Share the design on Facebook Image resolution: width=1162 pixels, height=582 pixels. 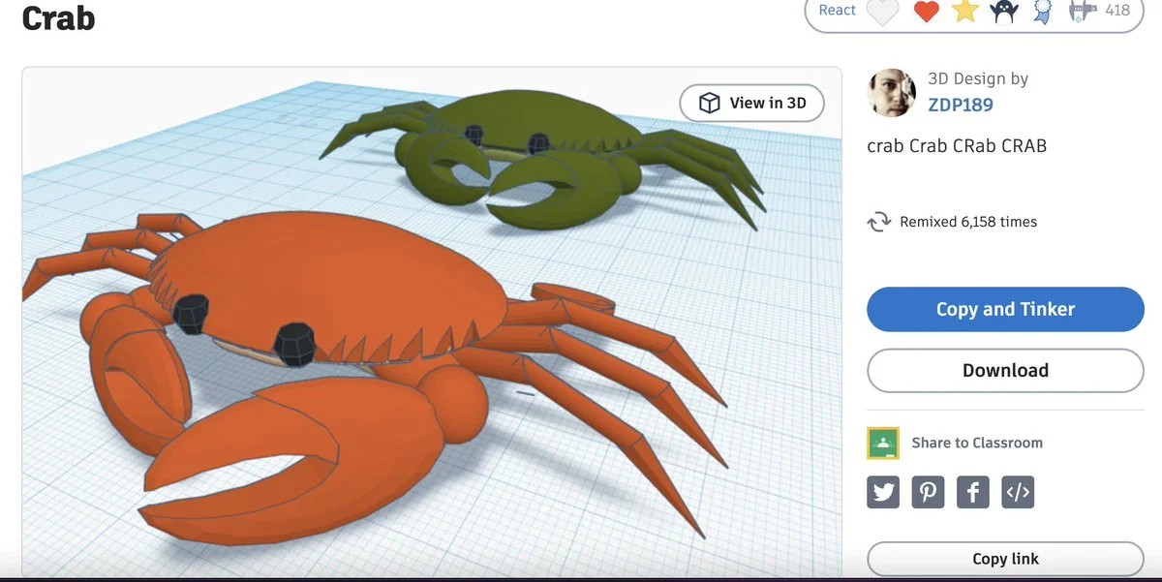973,492
